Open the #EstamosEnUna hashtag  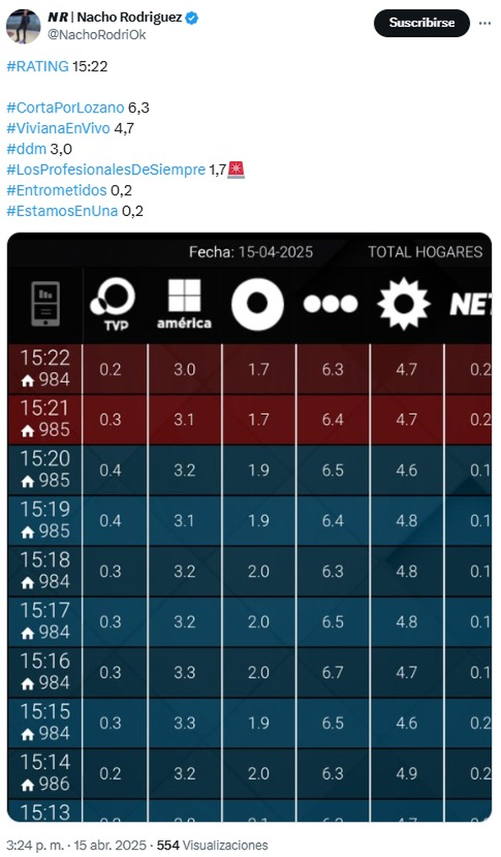pos(62,210)
